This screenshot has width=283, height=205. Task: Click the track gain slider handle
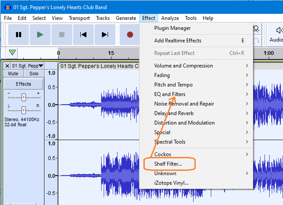coord(24,97)
